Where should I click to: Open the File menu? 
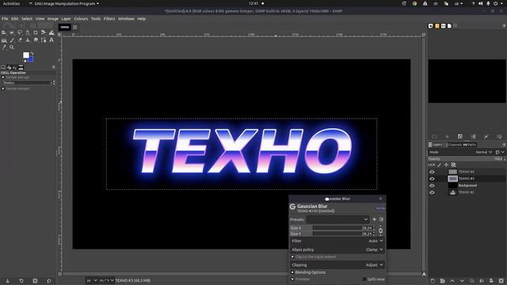tap(5, 19)
